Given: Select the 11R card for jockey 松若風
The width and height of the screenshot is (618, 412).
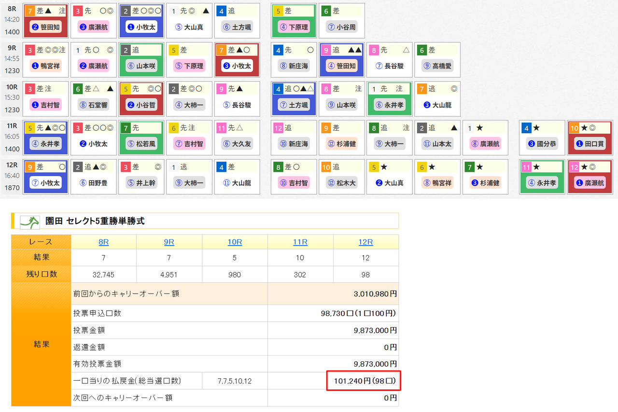Looking at the screenshot, I should (142, 137).
